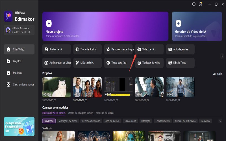Click the Auto-legendas CC icon

tap(170, 49)
